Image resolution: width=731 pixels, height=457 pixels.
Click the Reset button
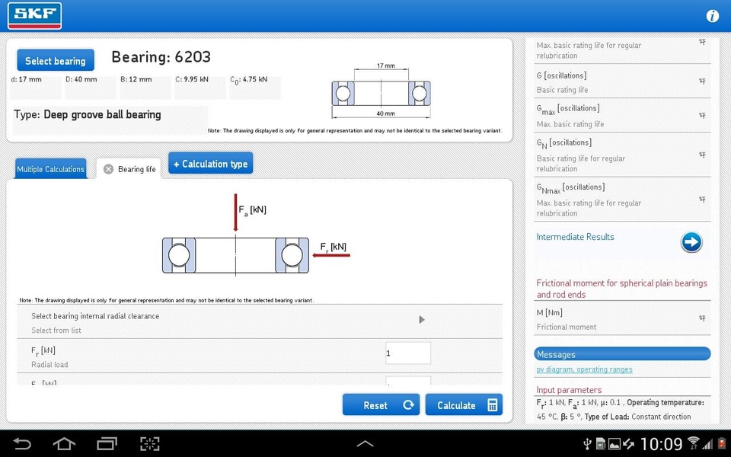click(x=381, y=404)
